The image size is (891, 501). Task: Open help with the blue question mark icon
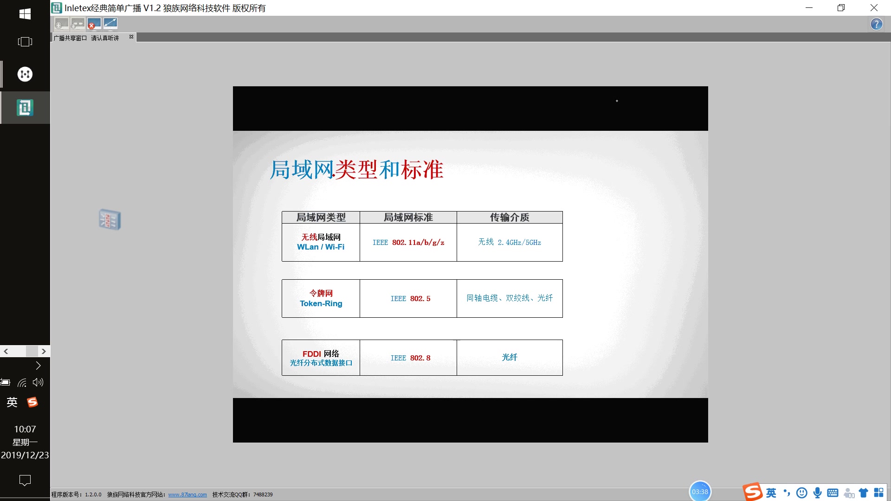pyautogui.click(x=876, y=24)
